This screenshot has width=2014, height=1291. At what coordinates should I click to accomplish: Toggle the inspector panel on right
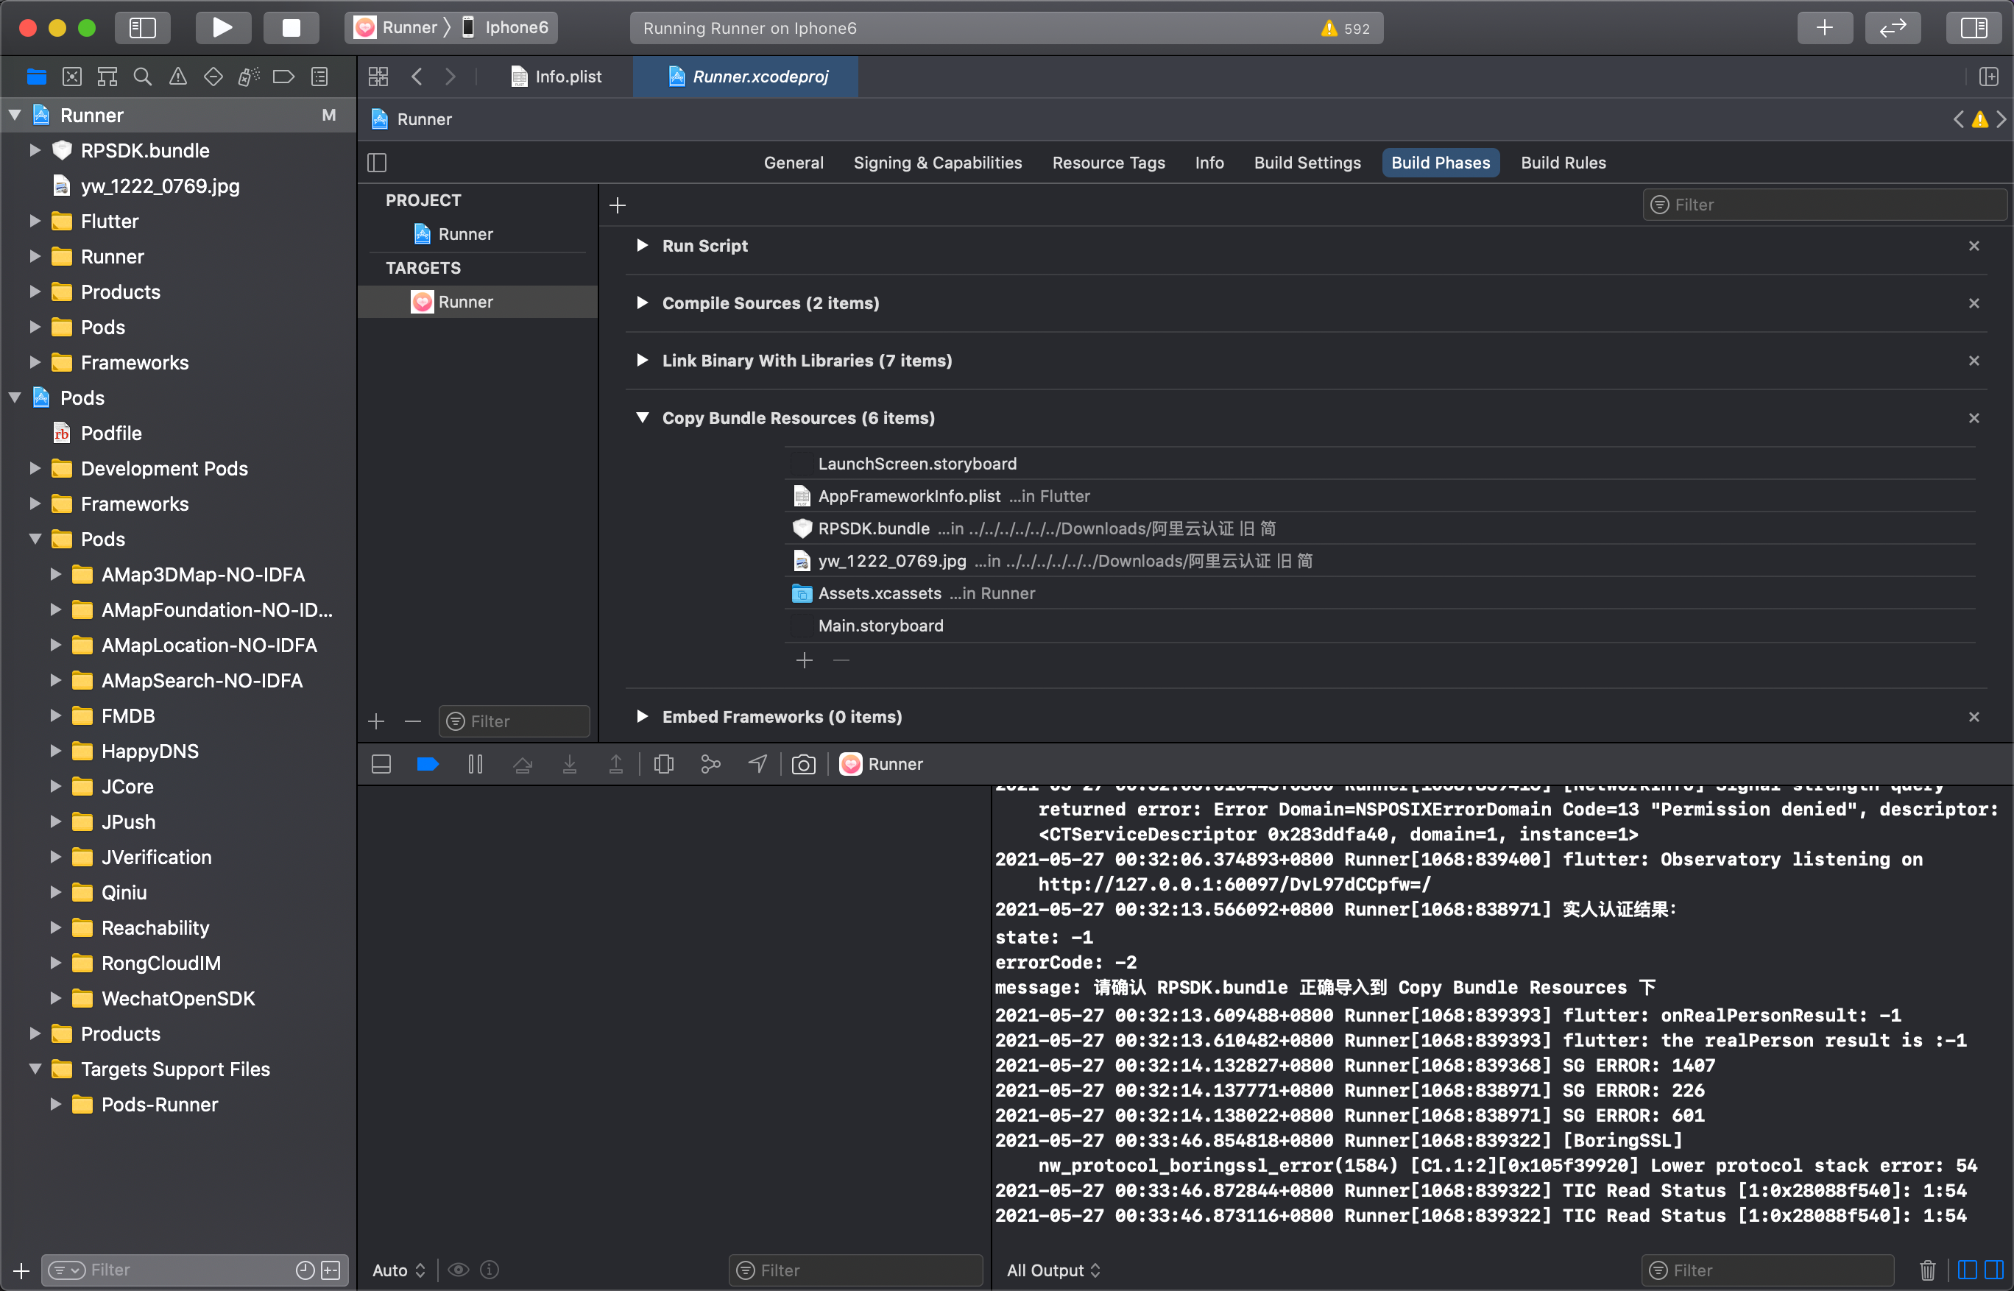1973,28
